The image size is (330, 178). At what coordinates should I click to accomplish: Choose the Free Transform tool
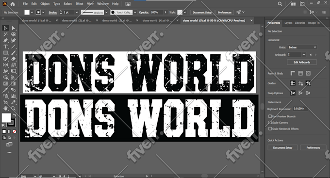point(14,71)
